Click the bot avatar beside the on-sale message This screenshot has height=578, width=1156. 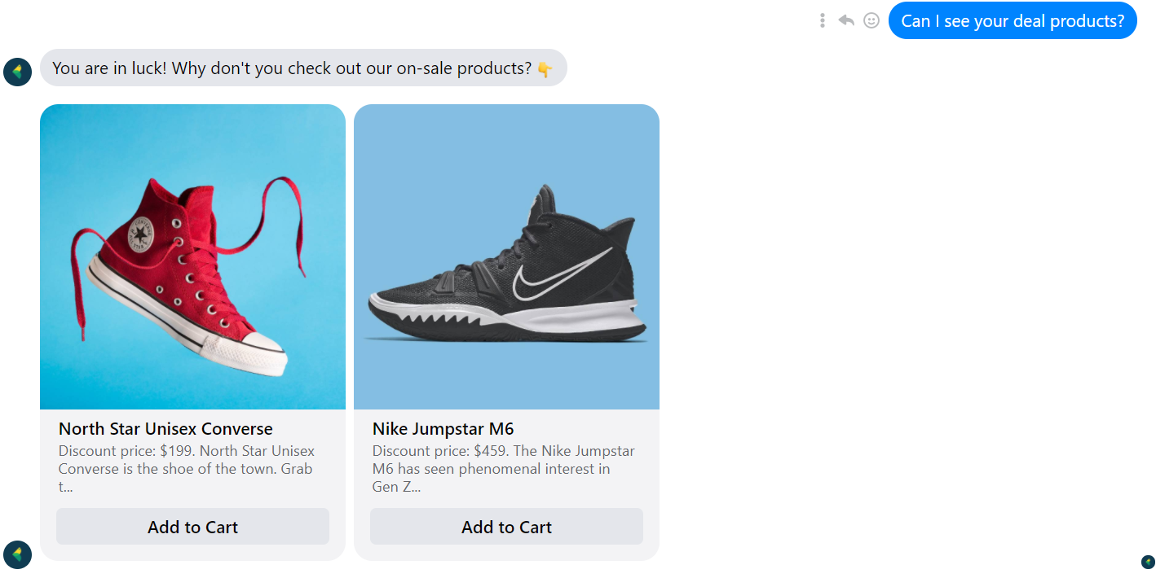point(17,72)
